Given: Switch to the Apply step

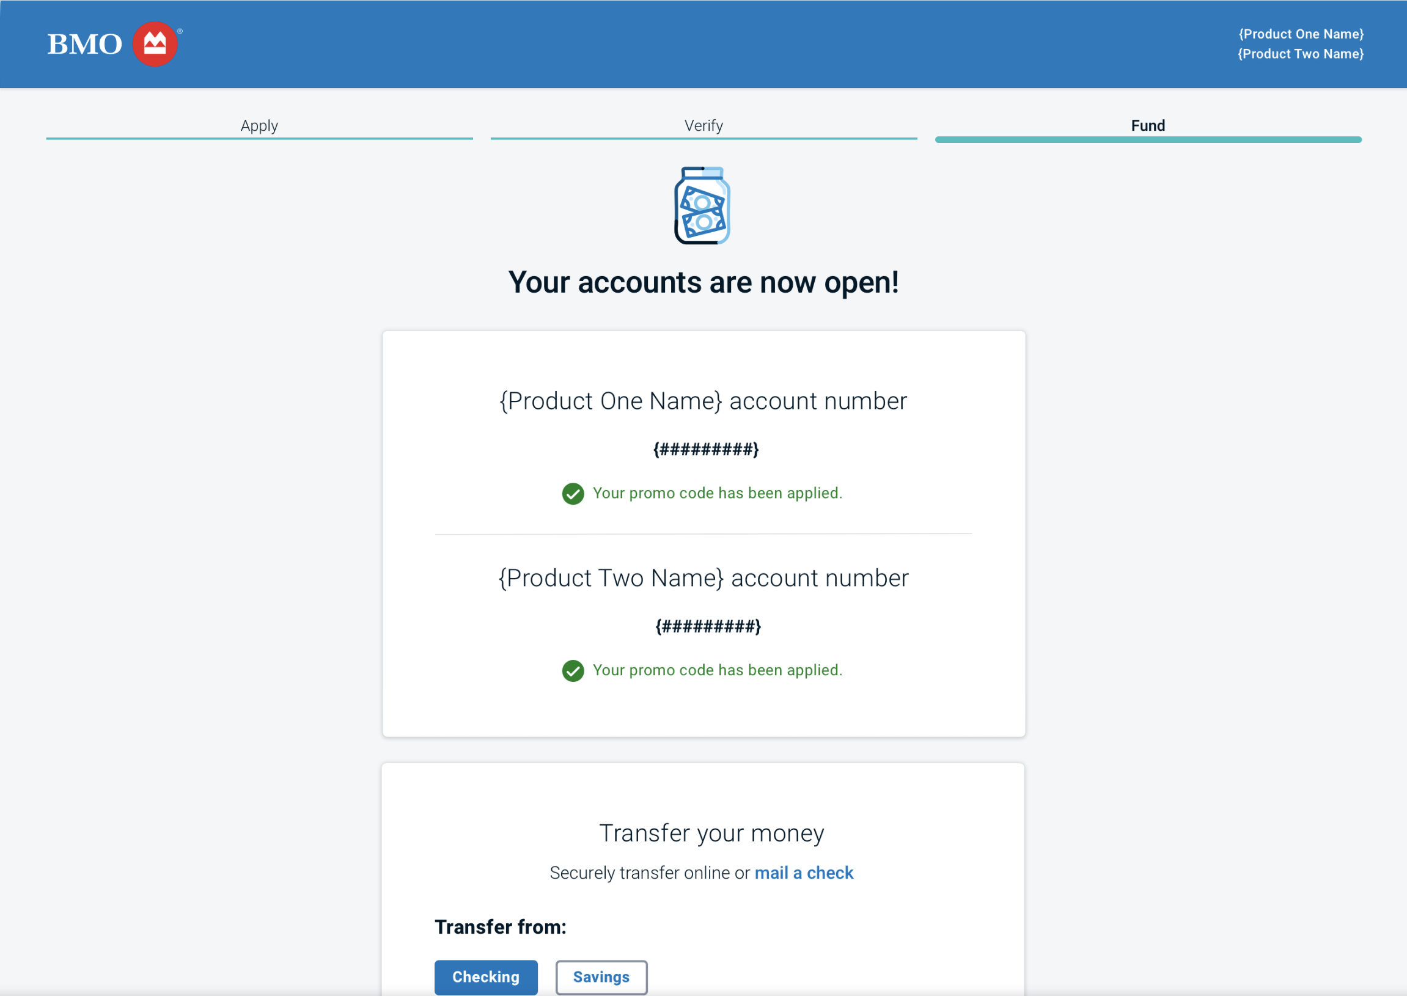Looking at the screenshot, I should pos(259,126).
